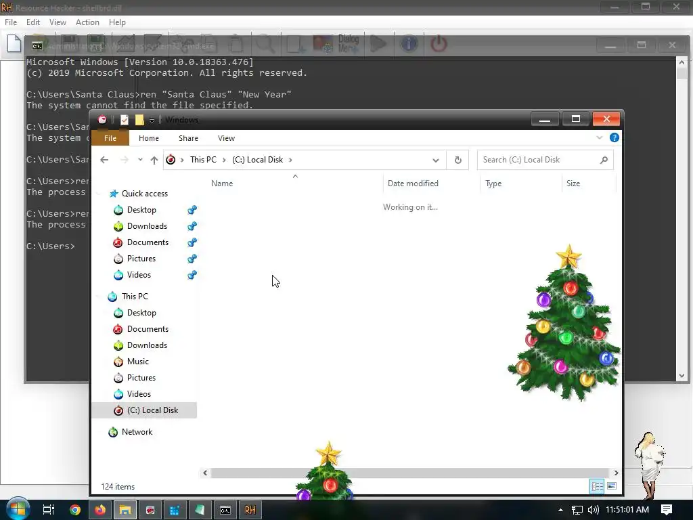The image size is (693, 520).
Task: Show hidden system tray icons
Action: pyautogui.click(x=560, y=510)
